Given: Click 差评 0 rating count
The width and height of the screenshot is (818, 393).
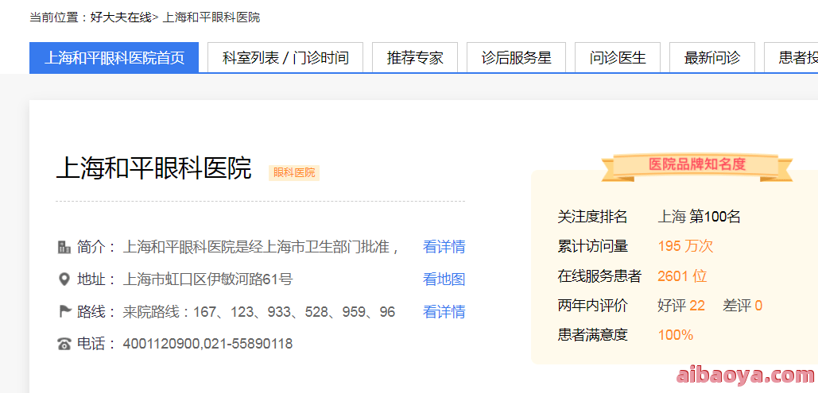Looking at the screenshot, I should [x=742, y=306].
